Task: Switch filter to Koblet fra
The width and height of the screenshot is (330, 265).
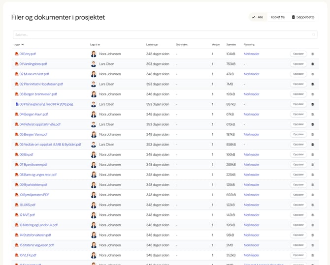Action: pyautogui.click(x=277, y=17)
